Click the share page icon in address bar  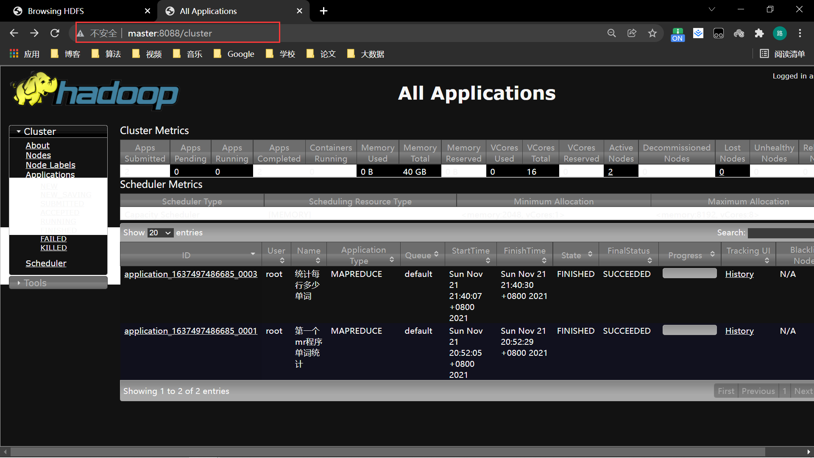click(x=632, y=33)
